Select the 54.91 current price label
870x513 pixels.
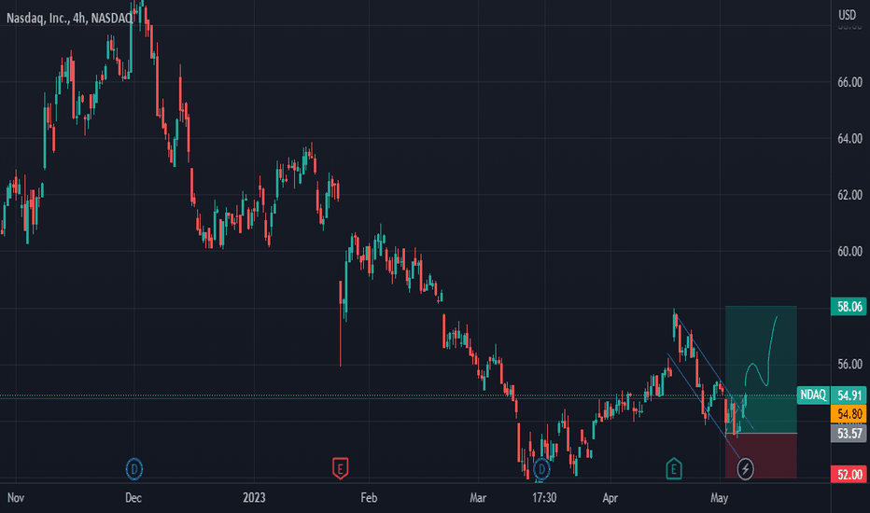(849, 395)
